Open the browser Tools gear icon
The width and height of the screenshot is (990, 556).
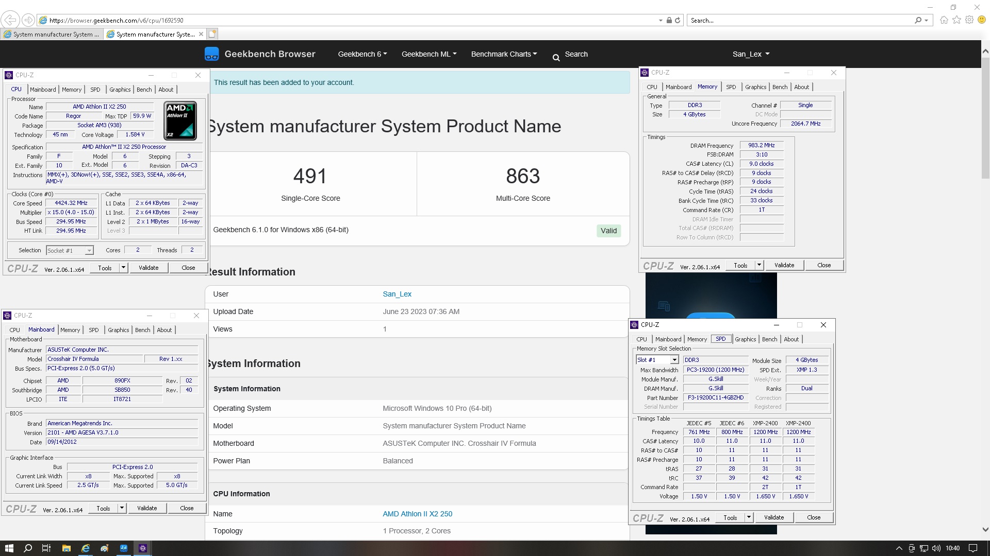click(969, 20)
